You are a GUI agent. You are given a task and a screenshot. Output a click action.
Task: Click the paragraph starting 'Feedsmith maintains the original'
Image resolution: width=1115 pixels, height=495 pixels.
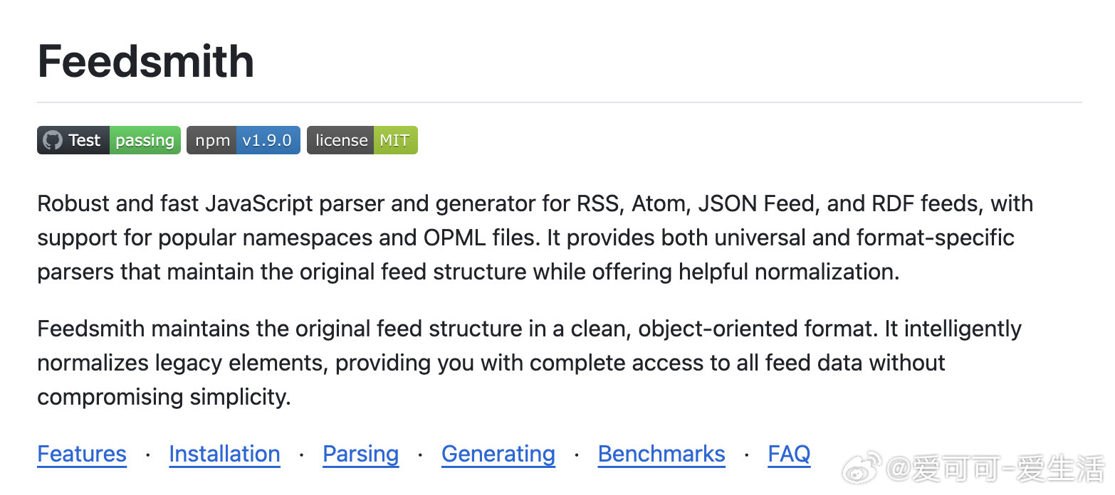click(x=529, y=363)
